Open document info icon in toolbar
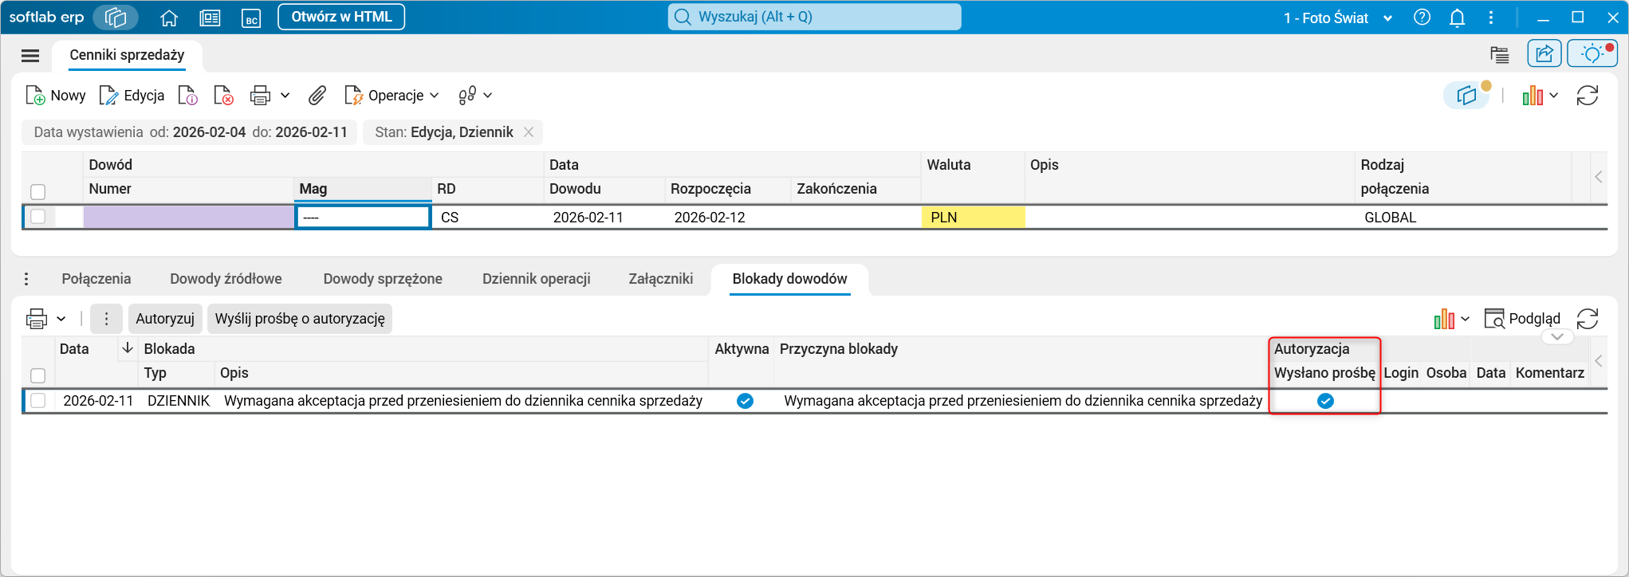This screenshot has width=1629, height=577. tap(188, 96)
